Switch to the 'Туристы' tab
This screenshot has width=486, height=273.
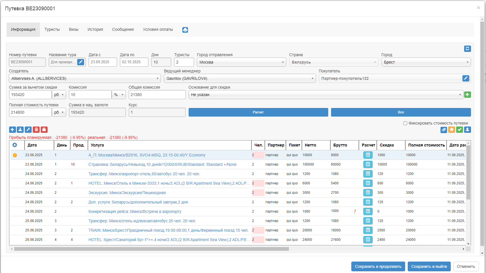pos(52,30)
